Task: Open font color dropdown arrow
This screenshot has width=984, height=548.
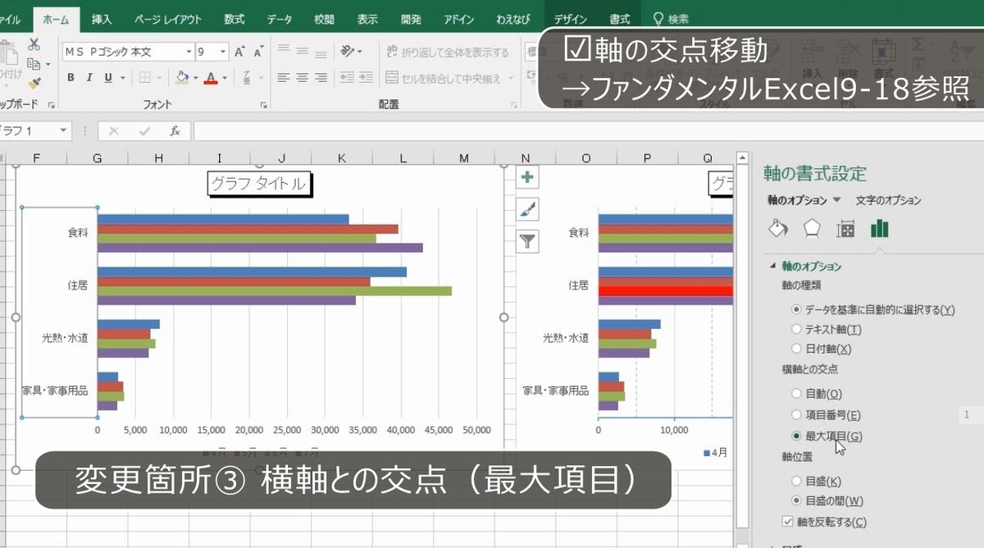Action: 224,78
